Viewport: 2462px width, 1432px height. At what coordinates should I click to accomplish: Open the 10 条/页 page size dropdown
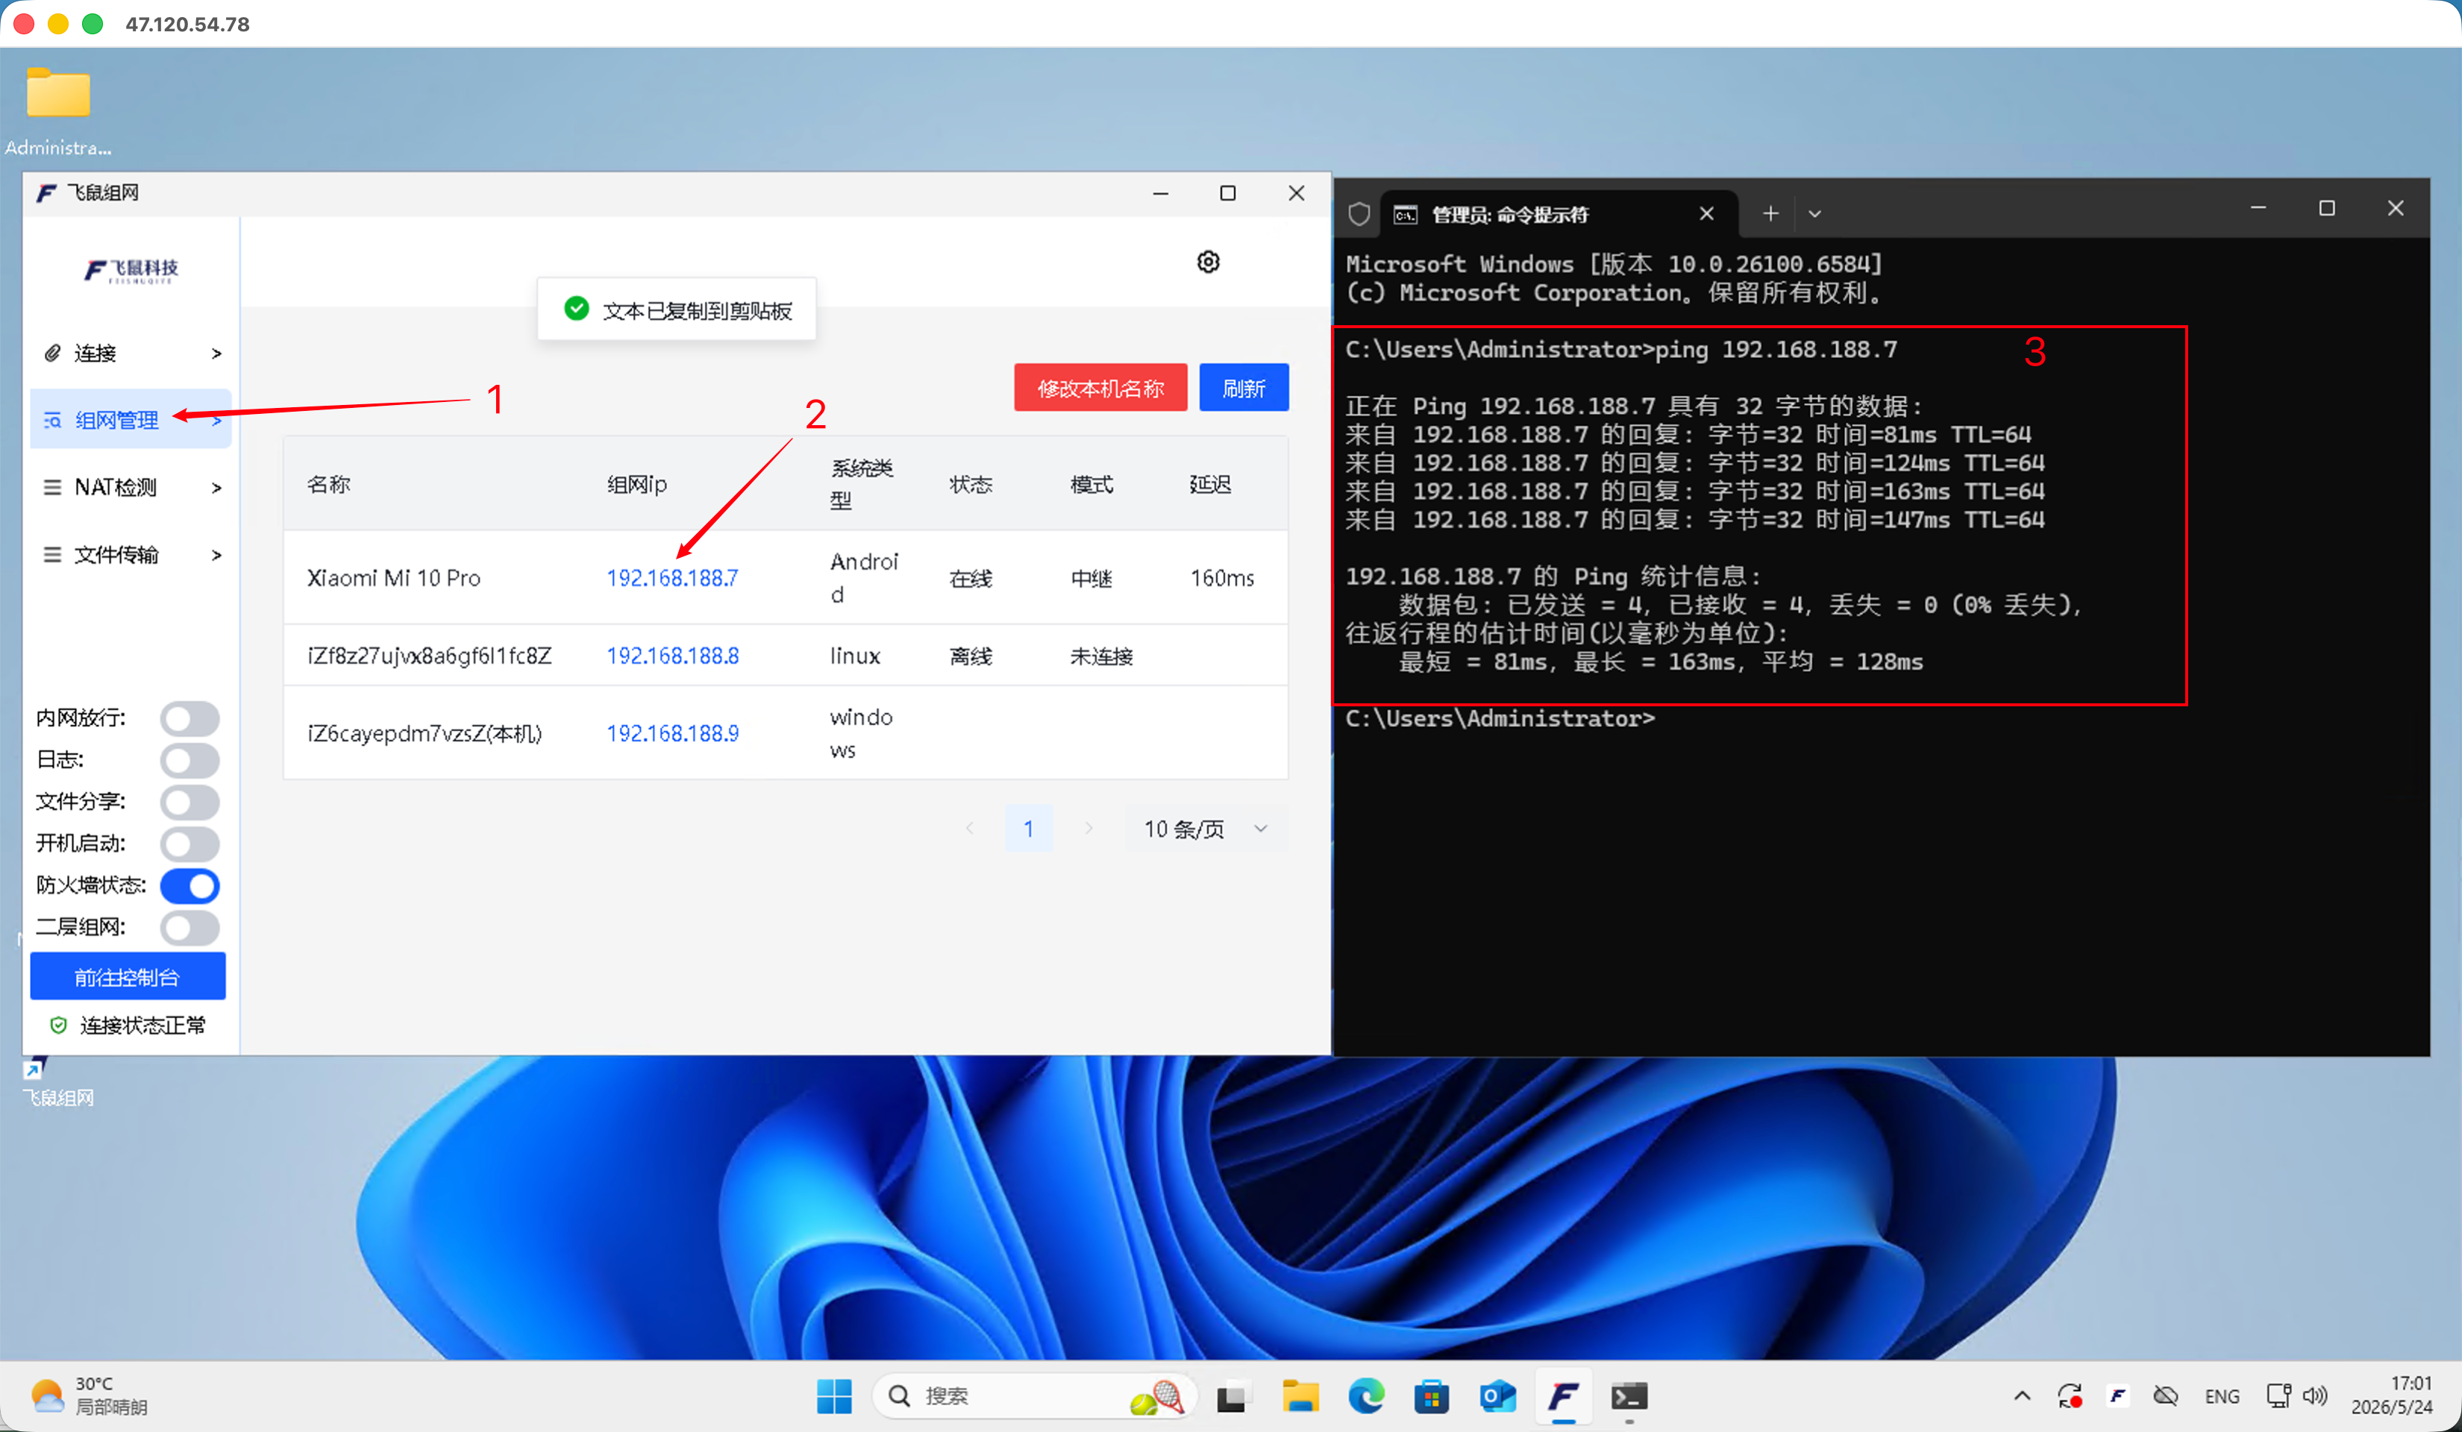[x=1206, y=829]
